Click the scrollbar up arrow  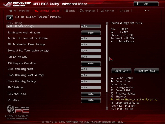coord(107,24)
